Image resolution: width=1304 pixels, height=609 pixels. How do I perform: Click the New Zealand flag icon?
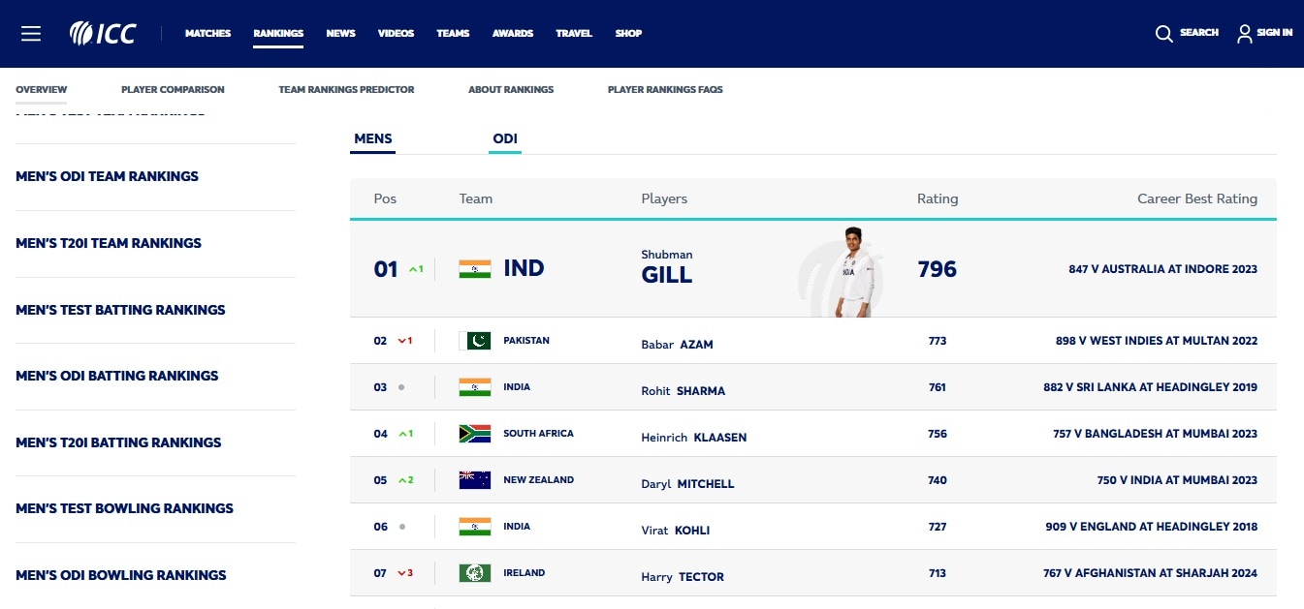pos(475,480)
